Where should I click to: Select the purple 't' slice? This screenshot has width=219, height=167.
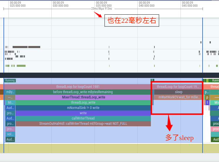[208, 103]
